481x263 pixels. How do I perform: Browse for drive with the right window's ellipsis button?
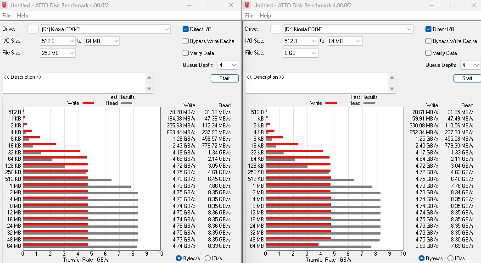275,29
